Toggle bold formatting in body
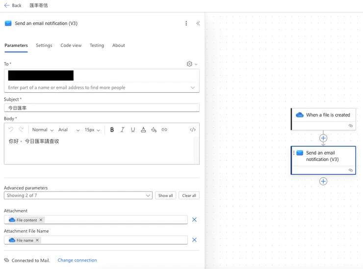Screen dimensions: 363x269 [112, 130]
